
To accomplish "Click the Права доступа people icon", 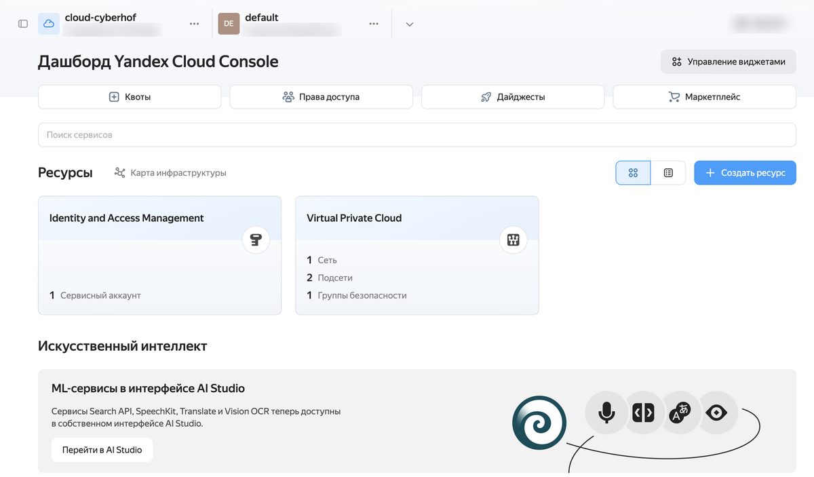I will pyautogui.click(x=288, y=97).
